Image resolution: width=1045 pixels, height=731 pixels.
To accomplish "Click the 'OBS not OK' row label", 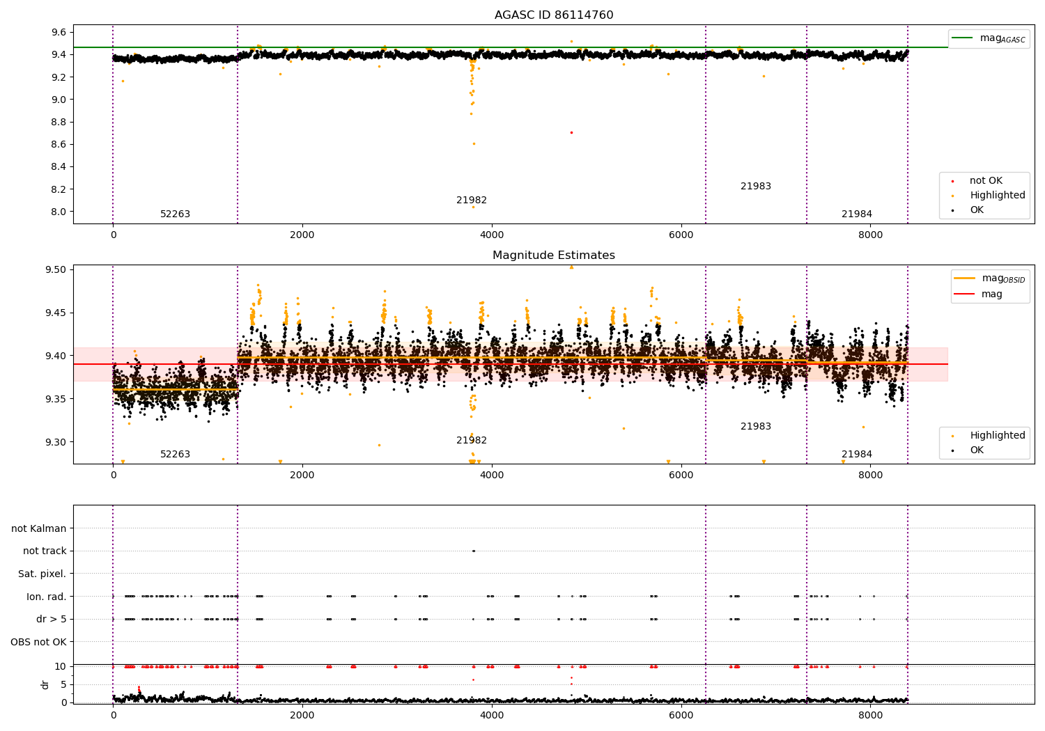I will 39,642.
